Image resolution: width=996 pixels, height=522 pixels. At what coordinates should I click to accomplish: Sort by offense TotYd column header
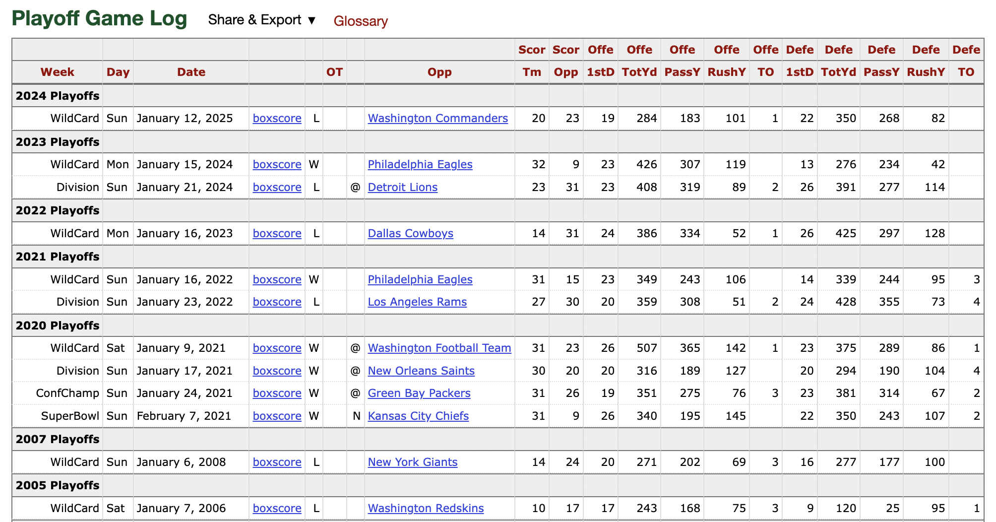tap(639, 72)
